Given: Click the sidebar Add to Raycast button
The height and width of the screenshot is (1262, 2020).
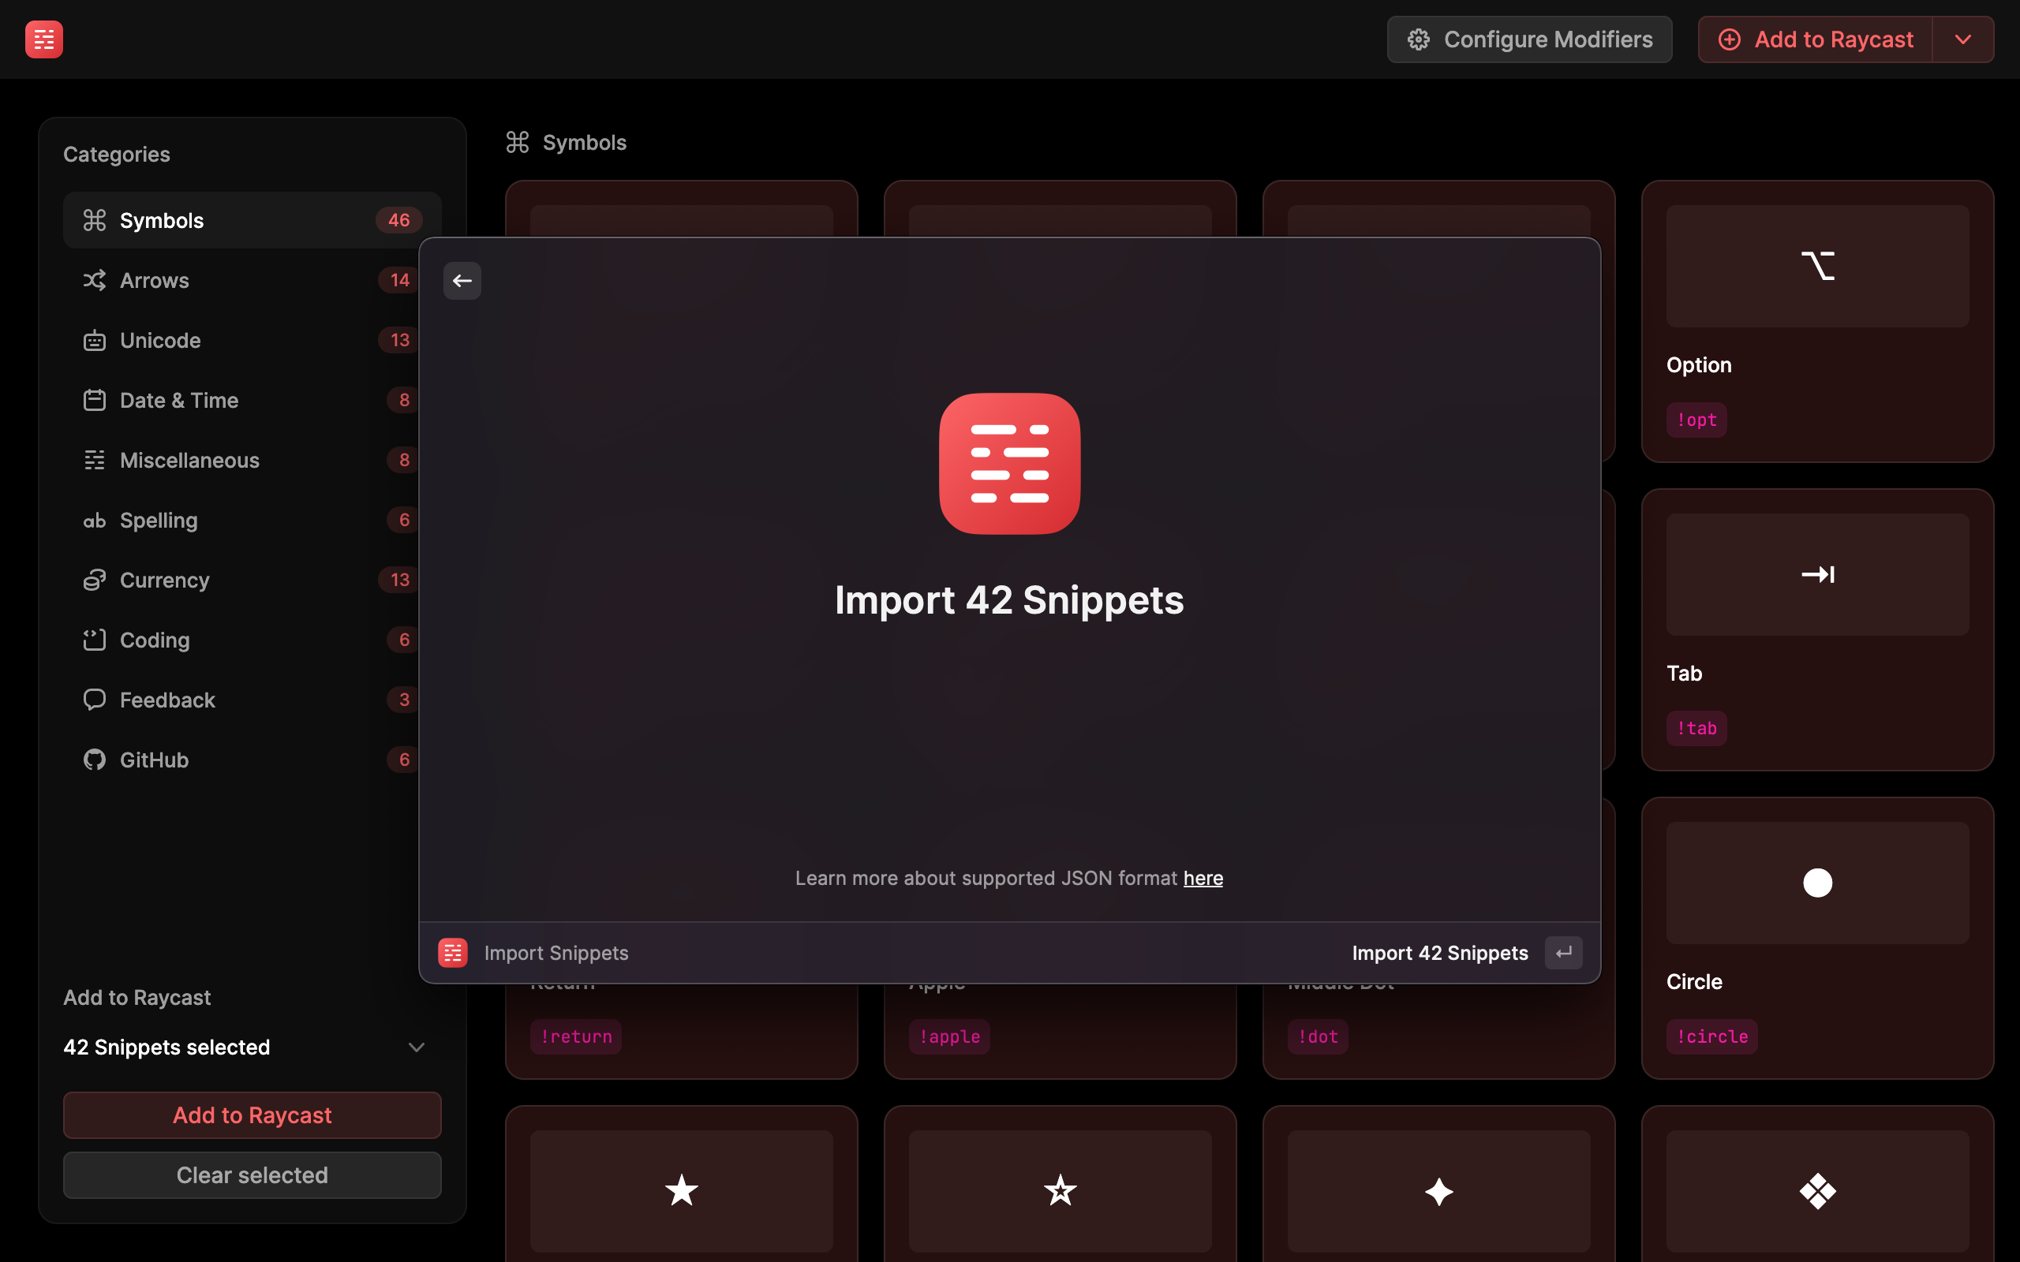Looking at the screenshot, I should coord(252,1115).
